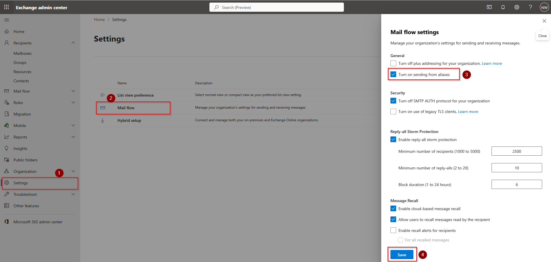Image resolution: width=551 pixels, height=262 pixels.
Task: Close the Mail flow settings panel
Action: [544, 21]
